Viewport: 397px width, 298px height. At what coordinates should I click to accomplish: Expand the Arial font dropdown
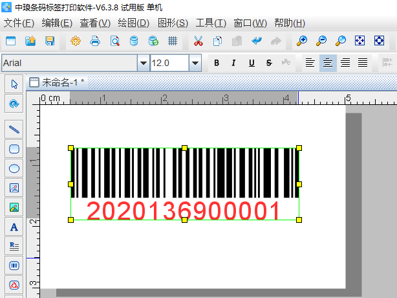coord(143,63)
